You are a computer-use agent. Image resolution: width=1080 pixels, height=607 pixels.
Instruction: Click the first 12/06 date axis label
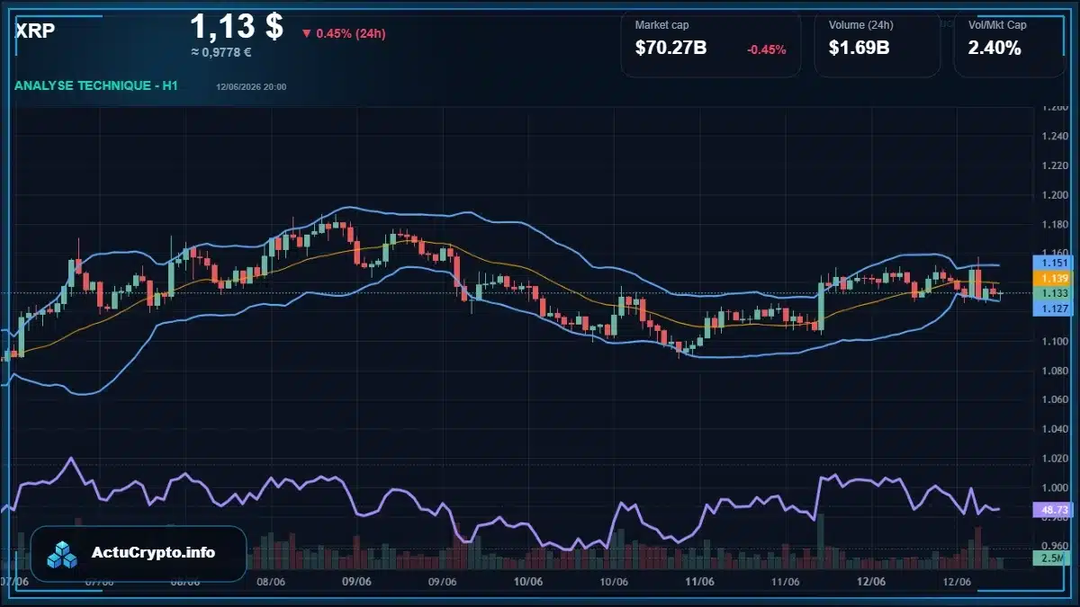871,582
